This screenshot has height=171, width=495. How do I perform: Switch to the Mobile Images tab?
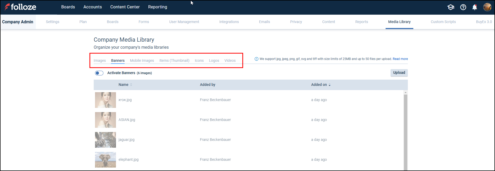point(142,60)
